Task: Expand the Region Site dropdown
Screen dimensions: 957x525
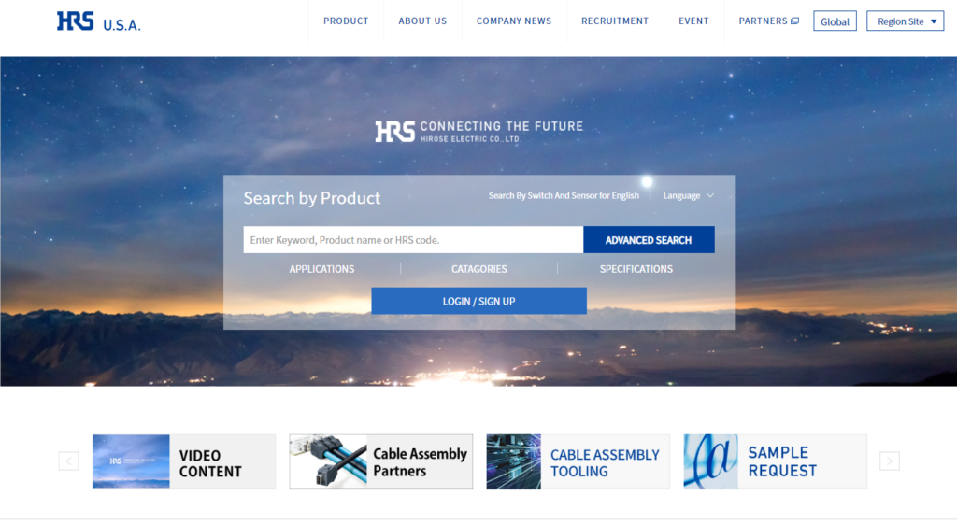Action: 905,21
